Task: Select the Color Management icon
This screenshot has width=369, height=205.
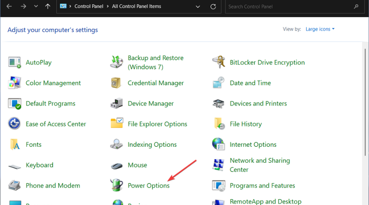Action: pyautogui.click(x=15, y=83)
